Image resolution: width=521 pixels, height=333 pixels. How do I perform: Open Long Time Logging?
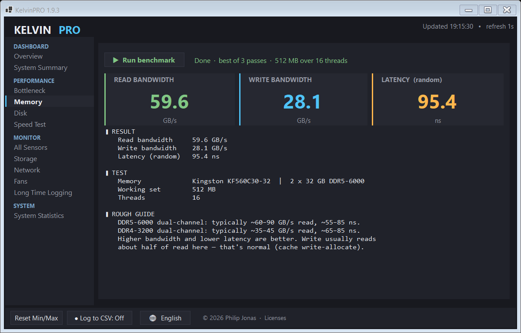tap(43, 192)
